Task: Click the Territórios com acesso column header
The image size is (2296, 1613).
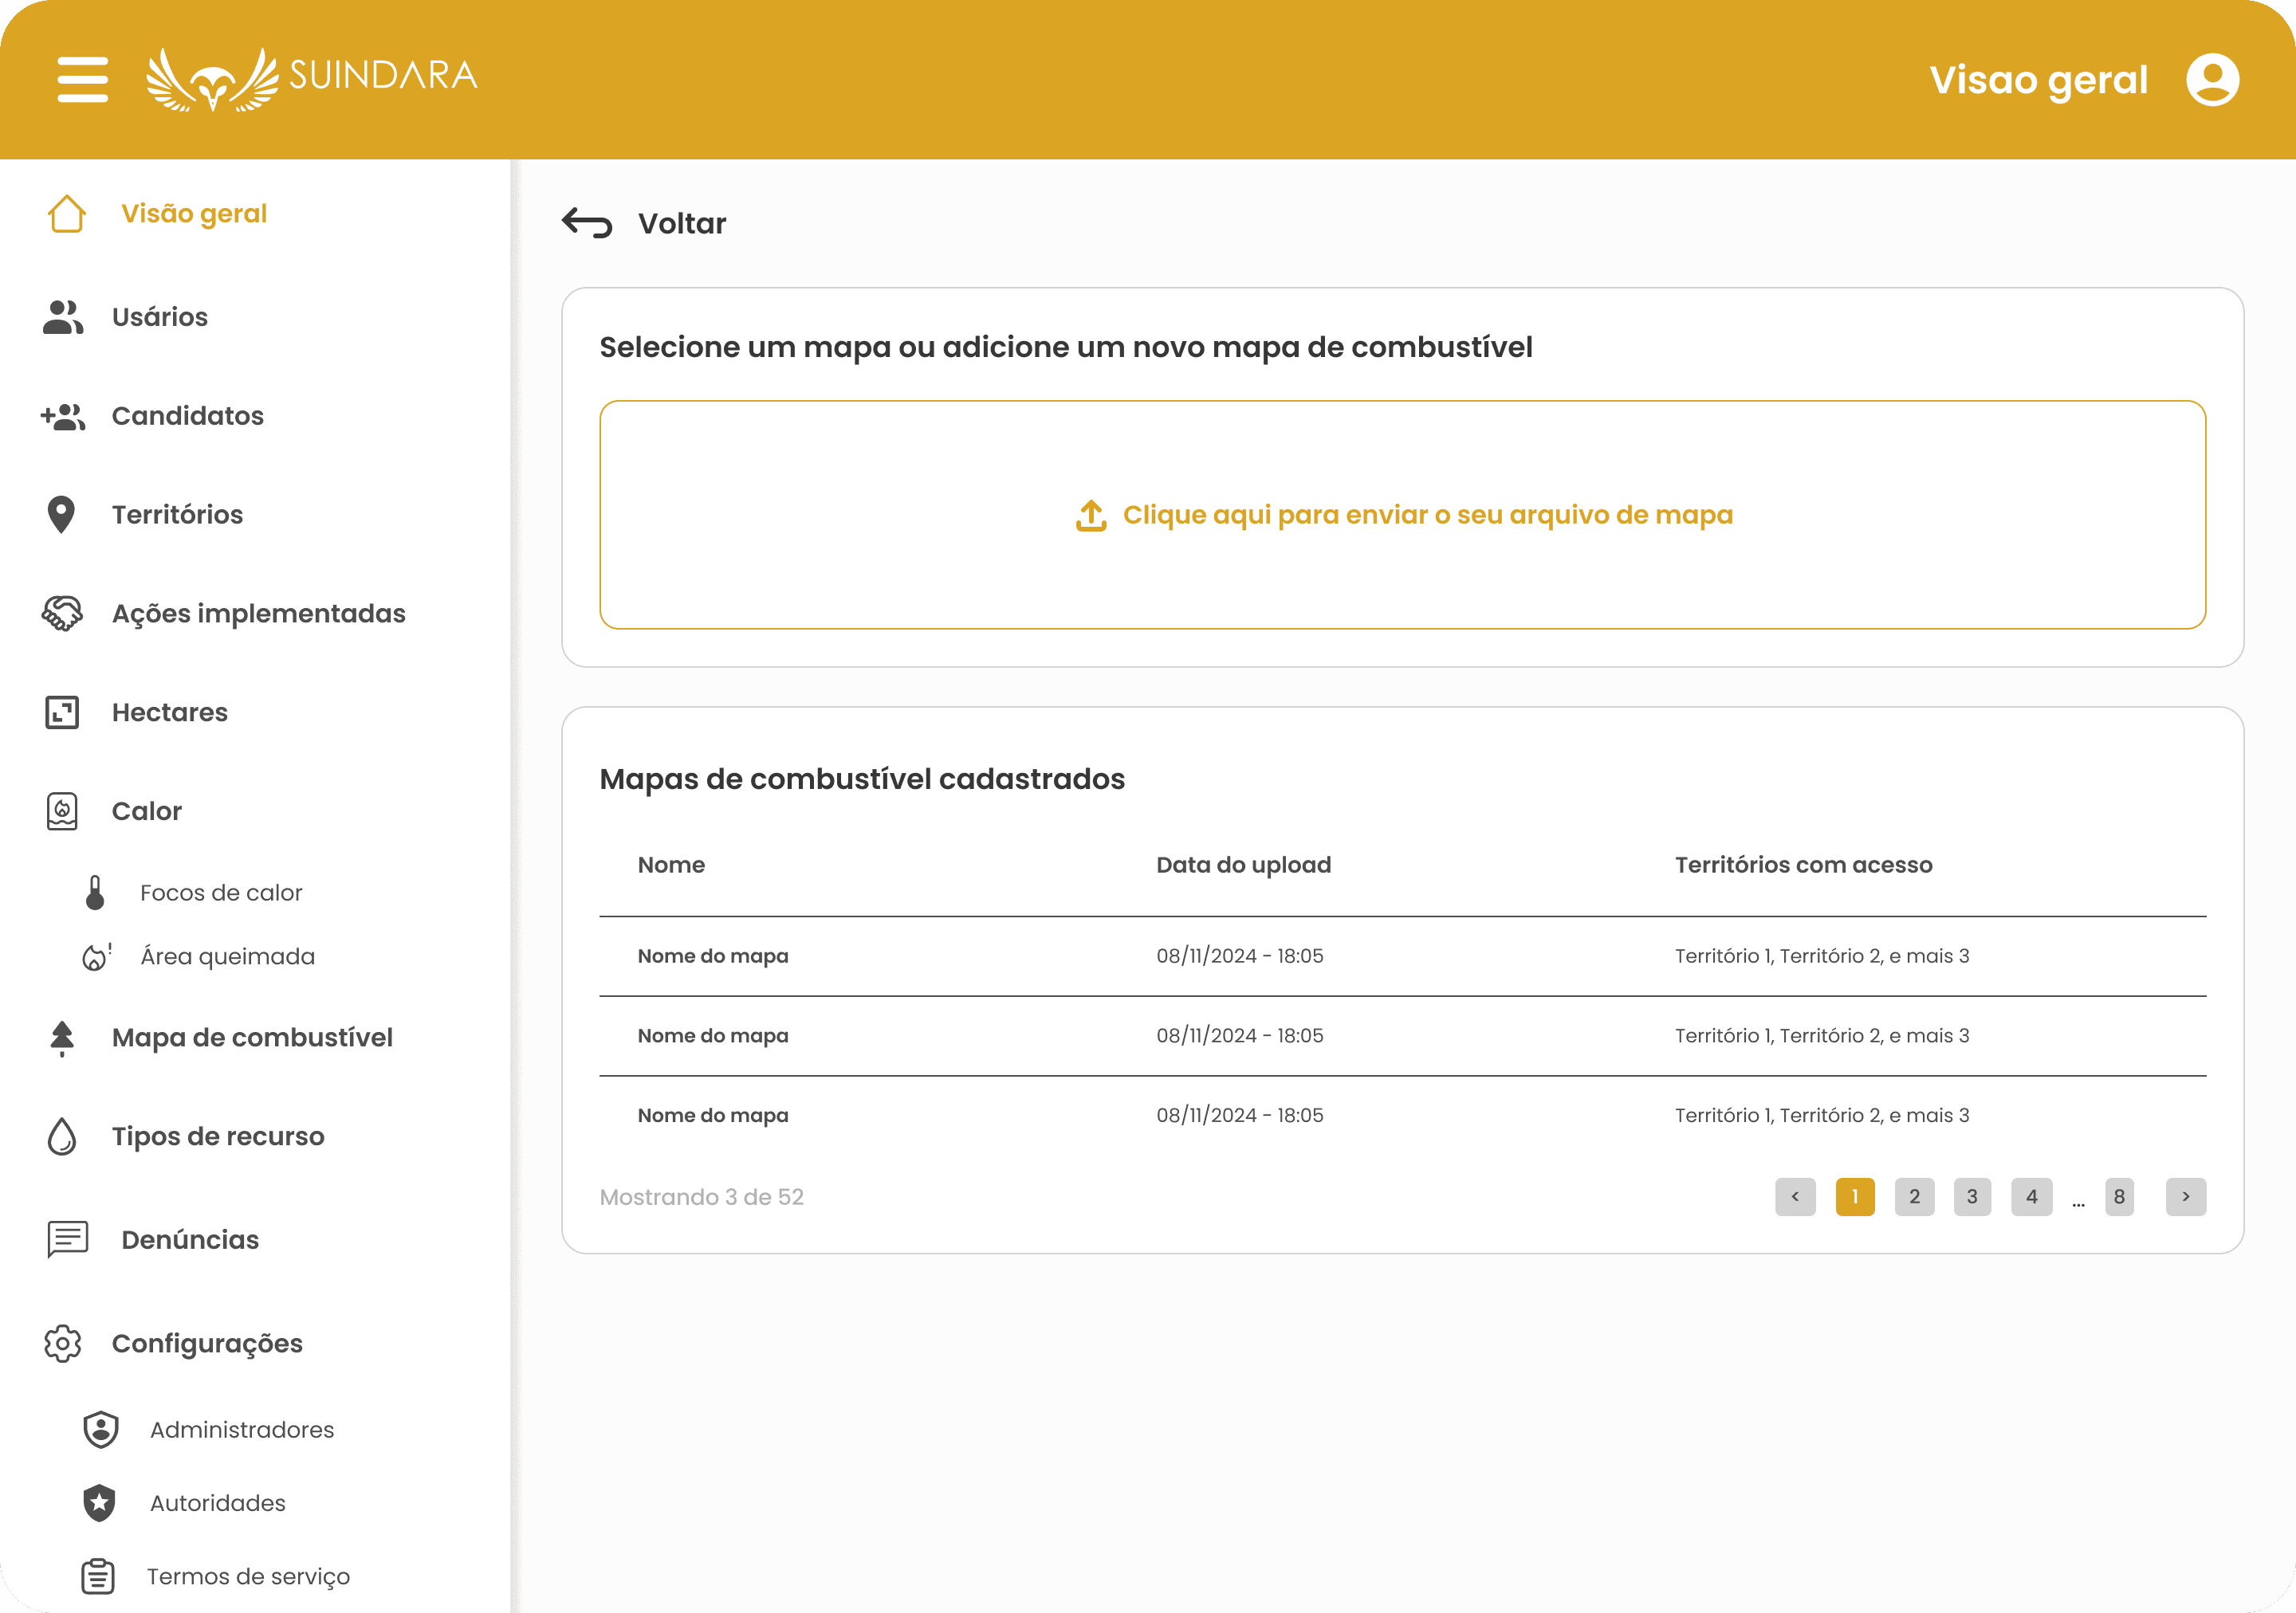Action: [x=1803, y=865]
